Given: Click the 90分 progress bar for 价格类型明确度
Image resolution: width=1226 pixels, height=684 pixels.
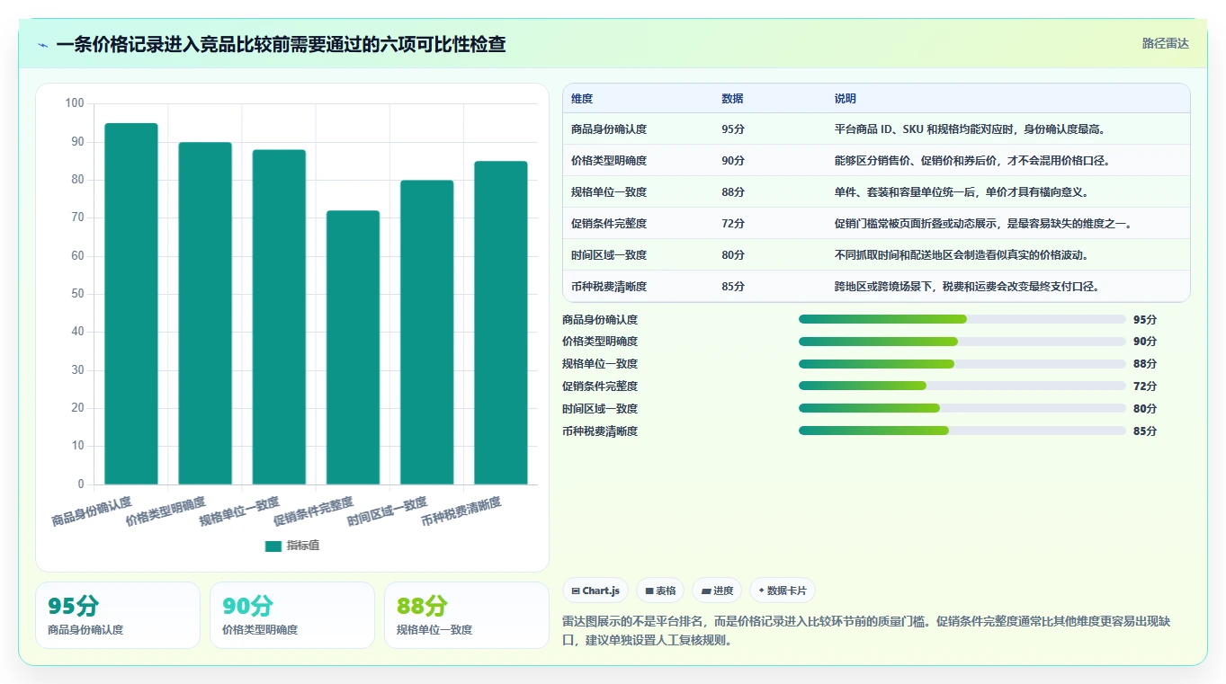Looking at the screenshot, I should pyautogui.click(x=962, y=342).
